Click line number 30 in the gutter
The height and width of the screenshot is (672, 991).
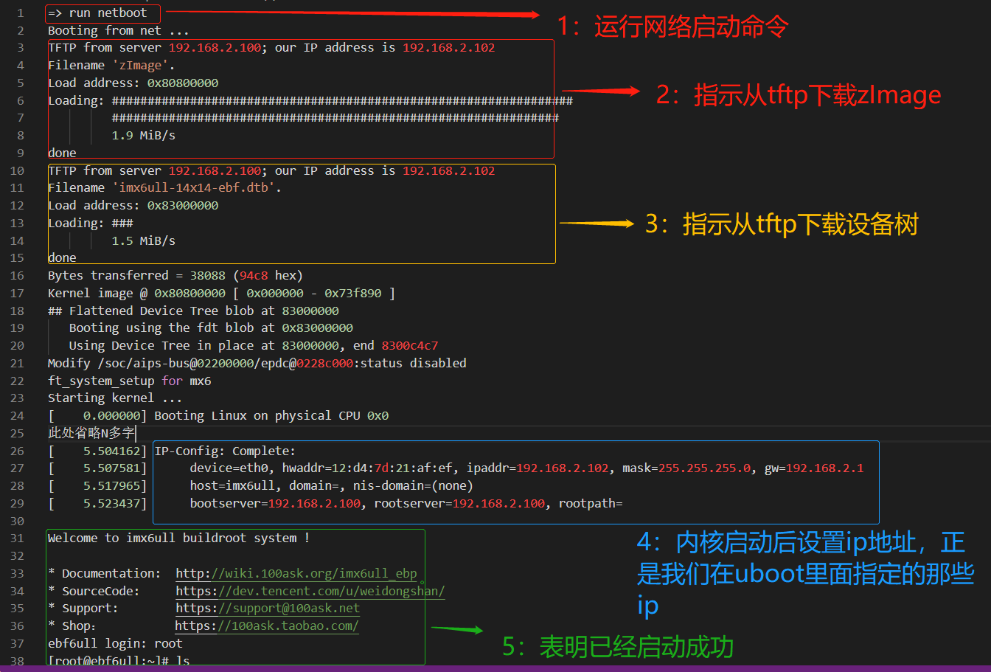click(x=18, y=521)
